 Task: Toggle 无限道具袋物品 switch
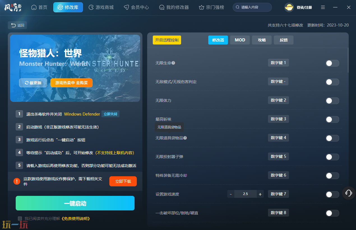(332, 138)
